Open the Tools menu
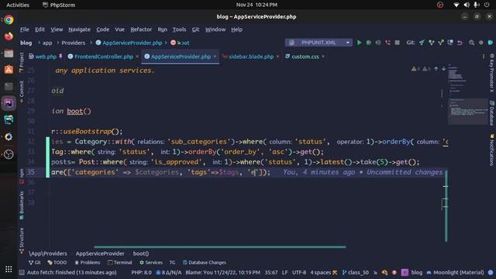Image resolution: width=496 pixels, height=279 pixels. pyautogui.click(x=179, y=29)
